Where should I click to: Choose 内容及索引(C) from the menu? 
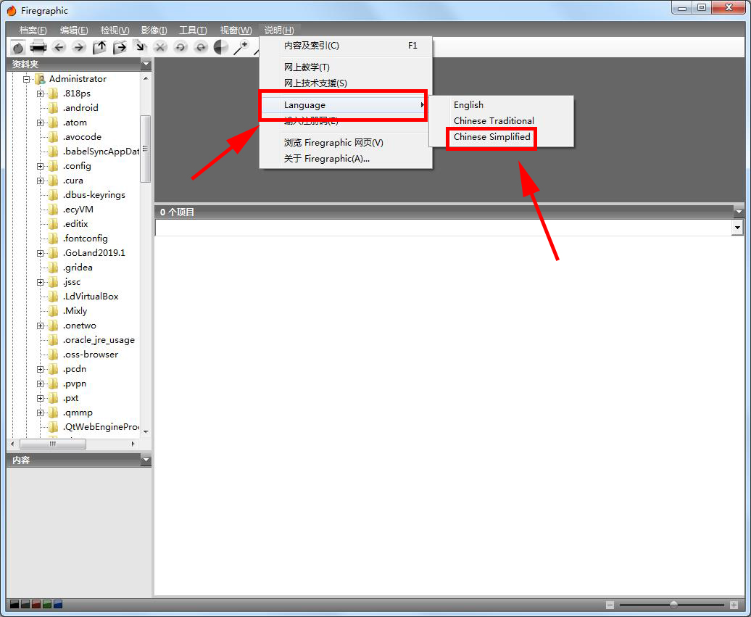346,46
